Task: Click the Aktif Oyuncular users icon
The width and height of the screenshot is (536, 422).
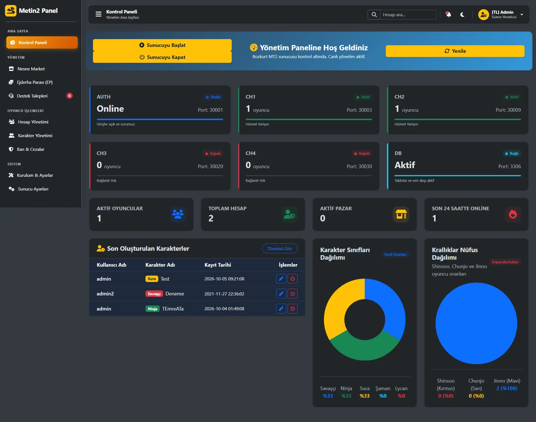Action: (178, 214)
